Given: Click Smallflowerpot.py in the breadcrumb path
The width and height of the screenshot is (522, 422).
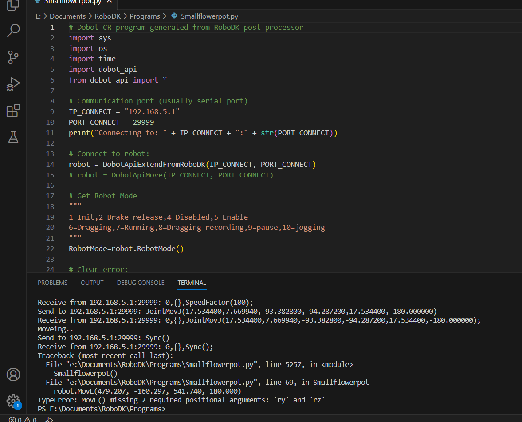Looking at the screenshot, I should [x=209, y=16].
